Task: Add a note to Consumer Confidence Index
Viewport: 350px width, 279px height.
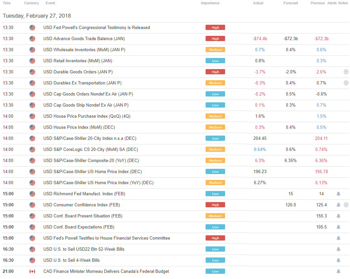Action: click(346, 205)
